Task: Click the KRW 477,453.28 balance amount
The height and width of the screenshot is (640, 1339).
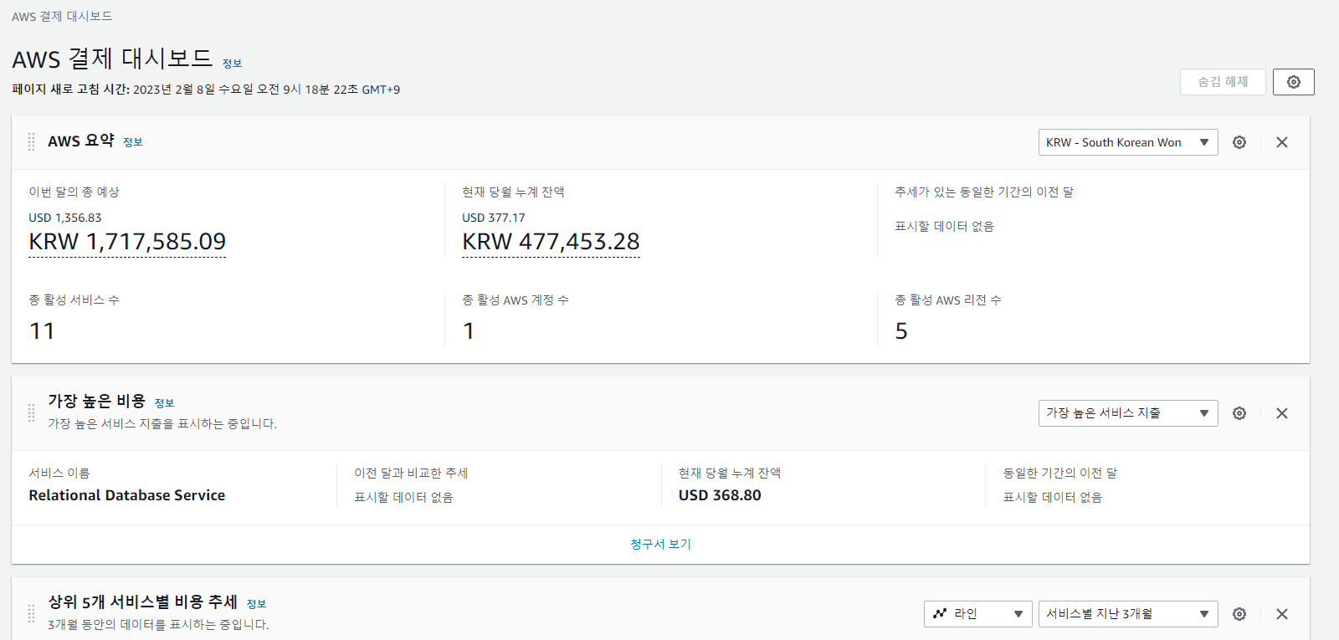Action: 551,242
